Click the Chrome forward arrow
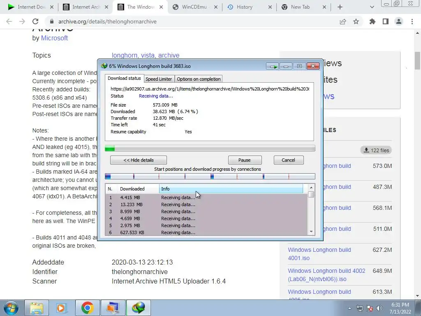421x316 pixels. 22,21
